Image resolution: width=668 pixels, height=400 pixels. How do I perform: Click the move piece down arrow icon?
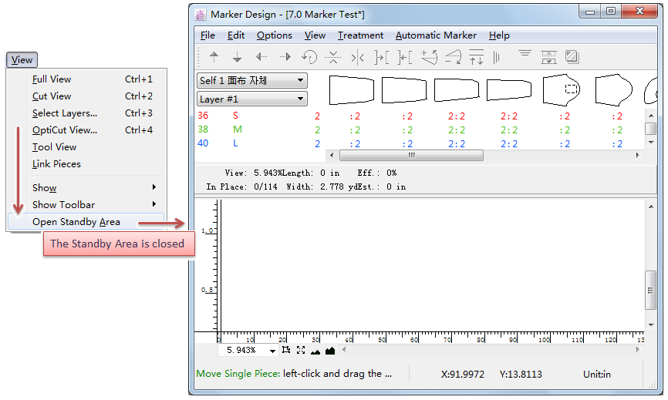click(x=238, y=57)
